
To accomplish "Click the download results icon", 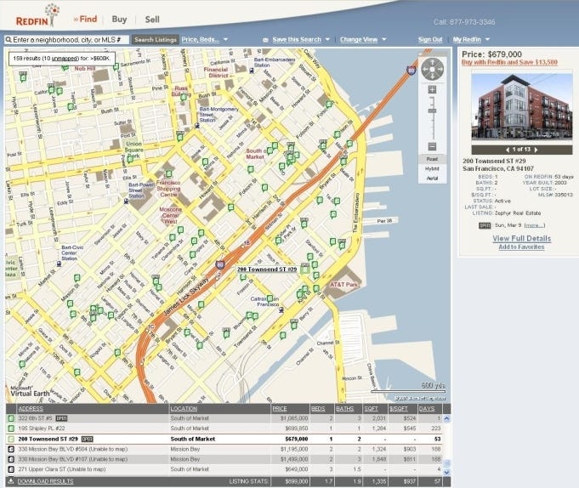I will (x=11, y=481).
